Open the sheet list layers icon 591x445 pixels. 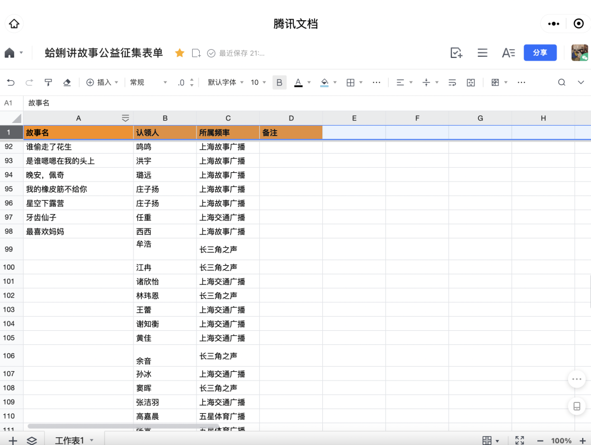click(32, 440)
